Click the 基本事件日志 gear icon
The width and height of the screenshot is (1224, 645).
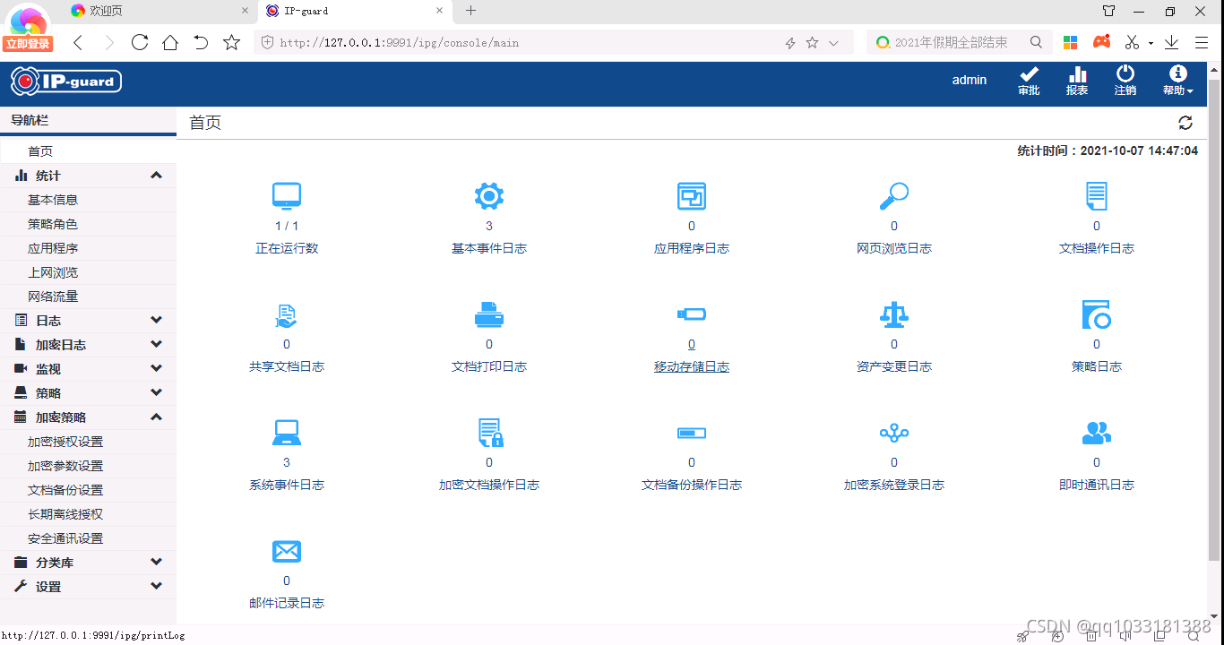488,195
